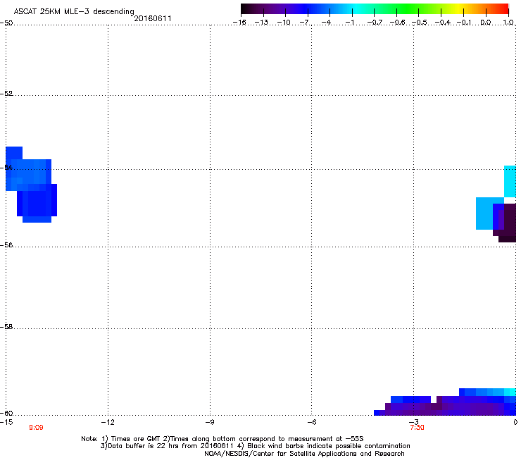Click the red 9:09 pass time

(36, 428)
